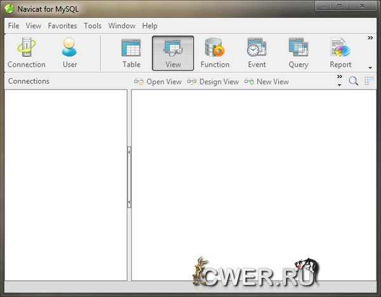The height and width of the screenshot is (297, 381).
Task: Toggle the grid list view icon
Action: pos(369,81)
